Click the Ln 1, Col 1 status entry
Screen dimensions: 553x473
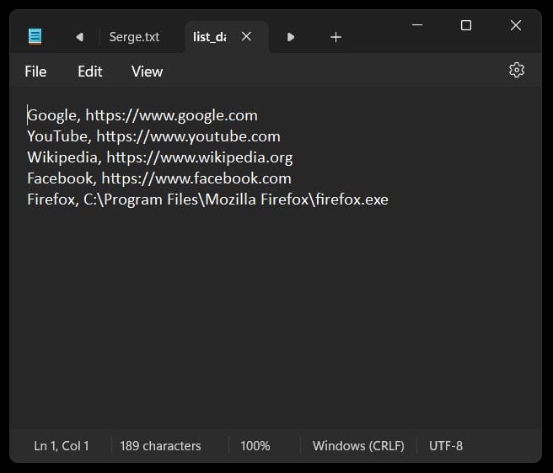point(62,446)
